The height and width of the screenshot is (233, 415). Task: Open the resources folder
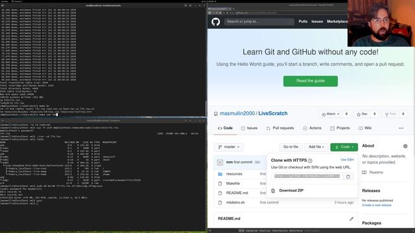coord(234,174)
